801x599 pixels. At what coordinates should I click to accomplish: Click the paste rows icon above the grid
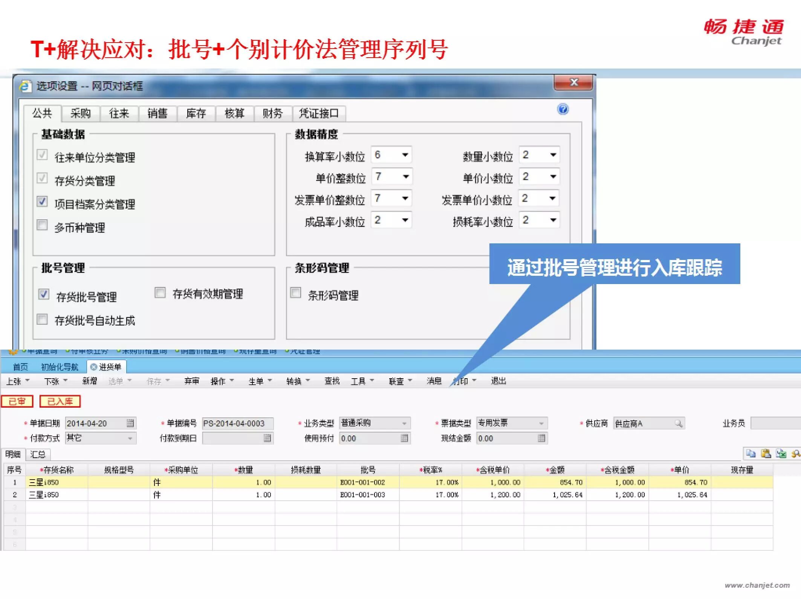click(x=766, y=454)
